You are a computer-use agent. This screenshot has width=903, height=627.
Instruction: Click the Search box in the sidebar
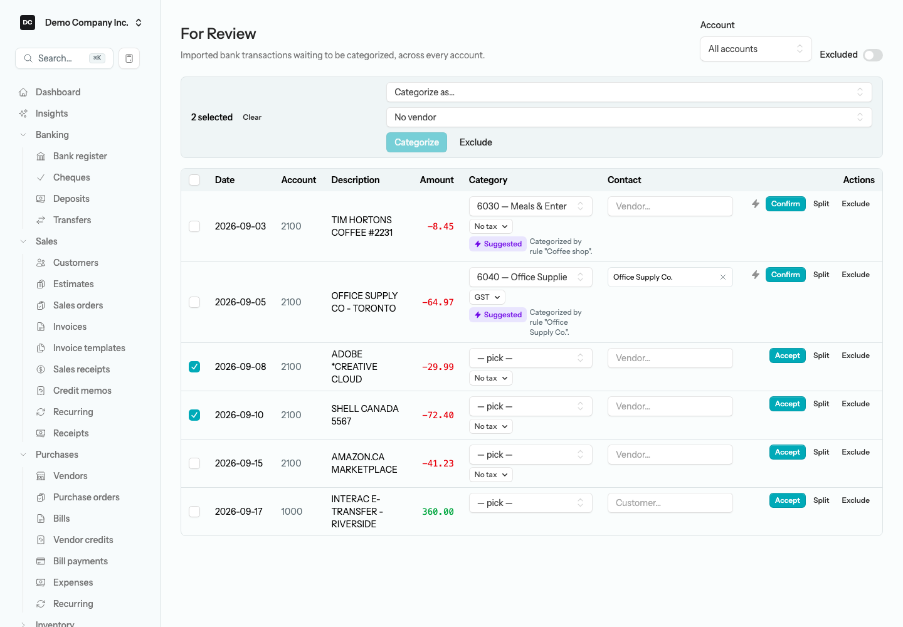pos(64,58)
